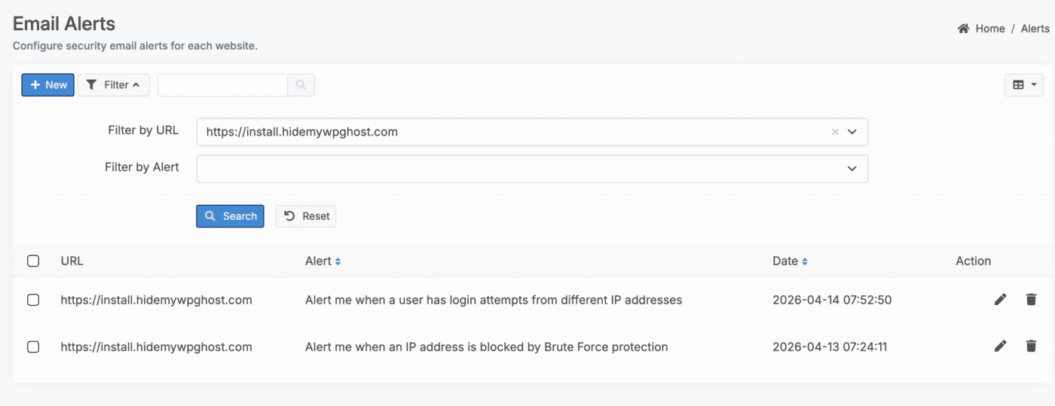Edit the Brute Force protection alert
1055x406 pixels.
point(1000,346)
